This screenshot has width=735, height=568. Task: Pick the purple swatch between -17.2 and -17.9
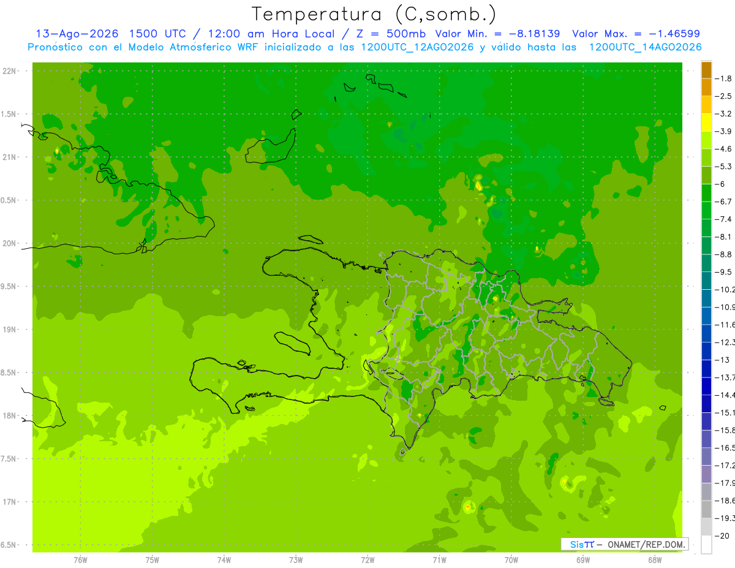[x=706, y=474]
